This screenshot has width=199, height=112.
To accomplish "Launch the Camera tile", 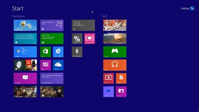I will tap(121, 92).
